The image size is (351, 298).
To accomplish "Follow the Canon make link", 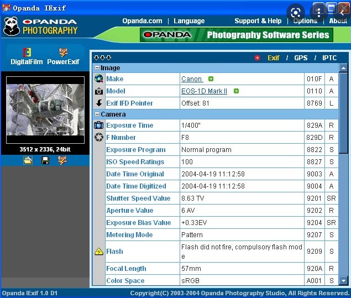I will pyautogui.click(x=192, y=79).
